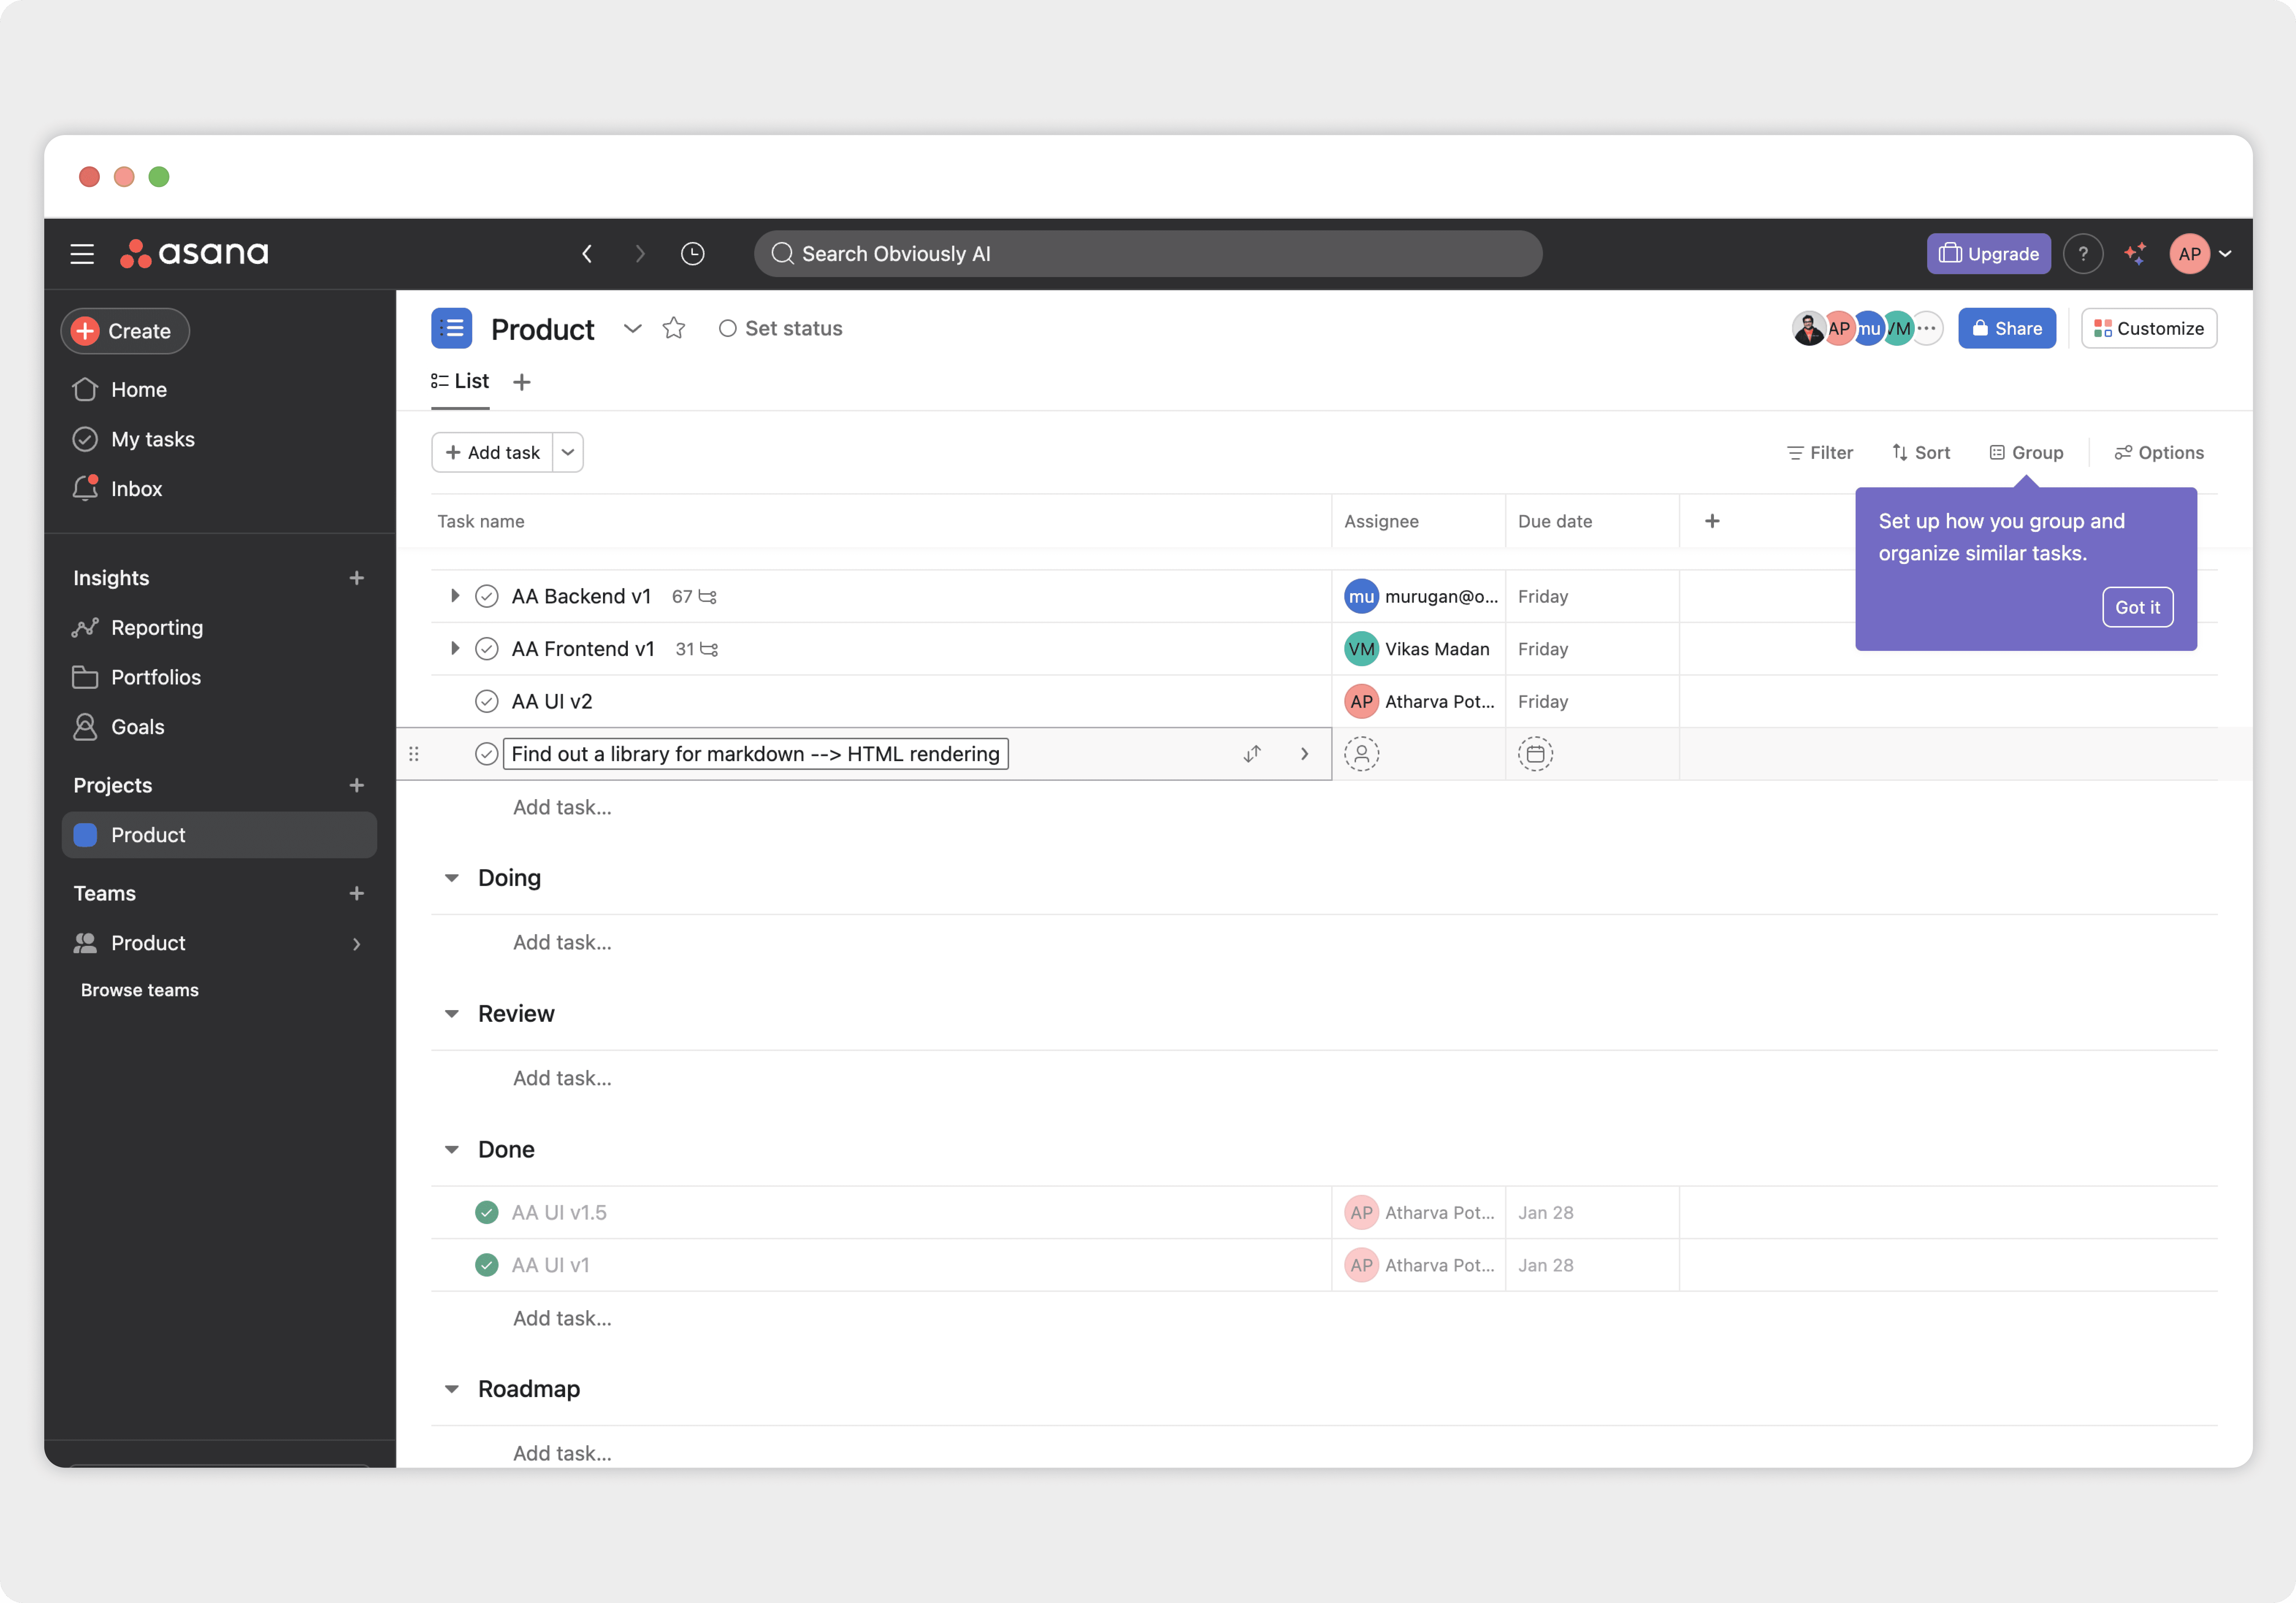Open the Add task dropdown arrow
The height and width of the screenshot is (1603, 2296).
coord(568,453)
